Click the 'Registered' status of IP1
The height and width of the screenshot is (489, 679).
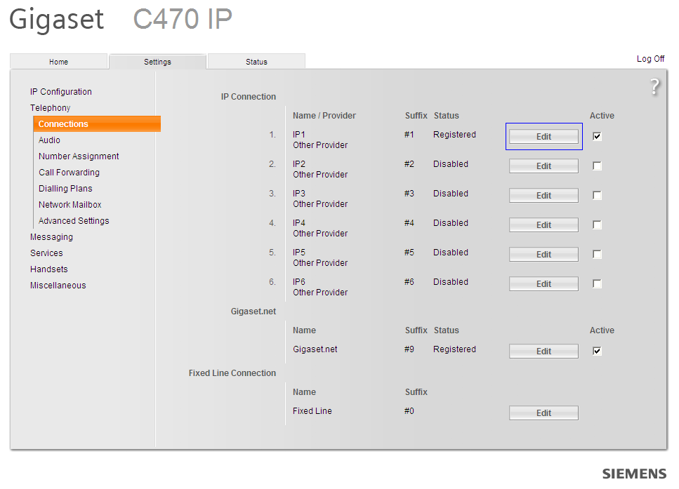click(x=454, y=135)
